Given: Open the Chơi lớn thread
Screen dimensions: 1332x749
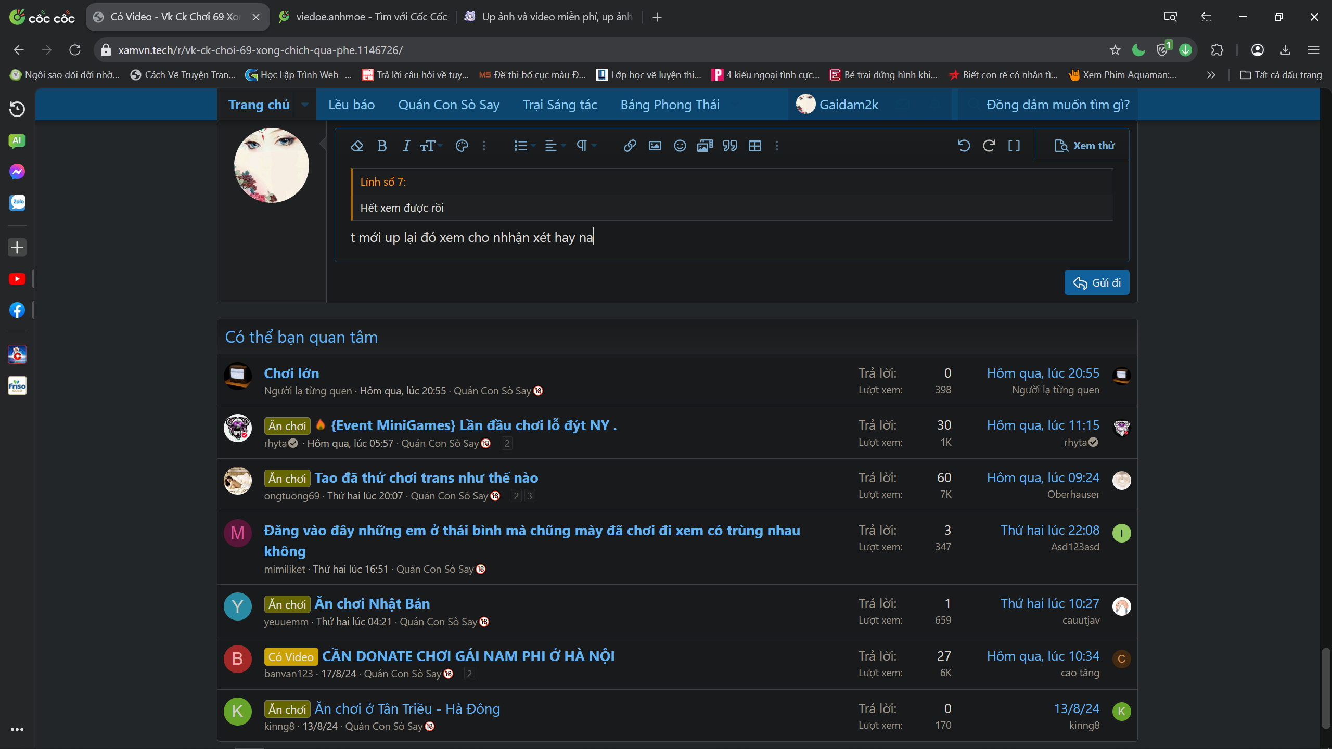Looking at the screenshot, I should (x=291, y=373).
